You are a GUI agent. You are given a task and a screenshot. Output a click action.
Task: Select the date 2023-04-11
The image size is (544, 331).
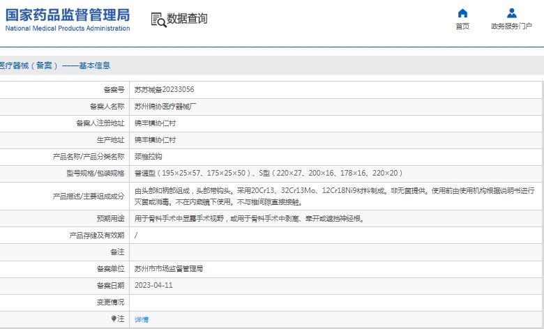click(153, 285)
